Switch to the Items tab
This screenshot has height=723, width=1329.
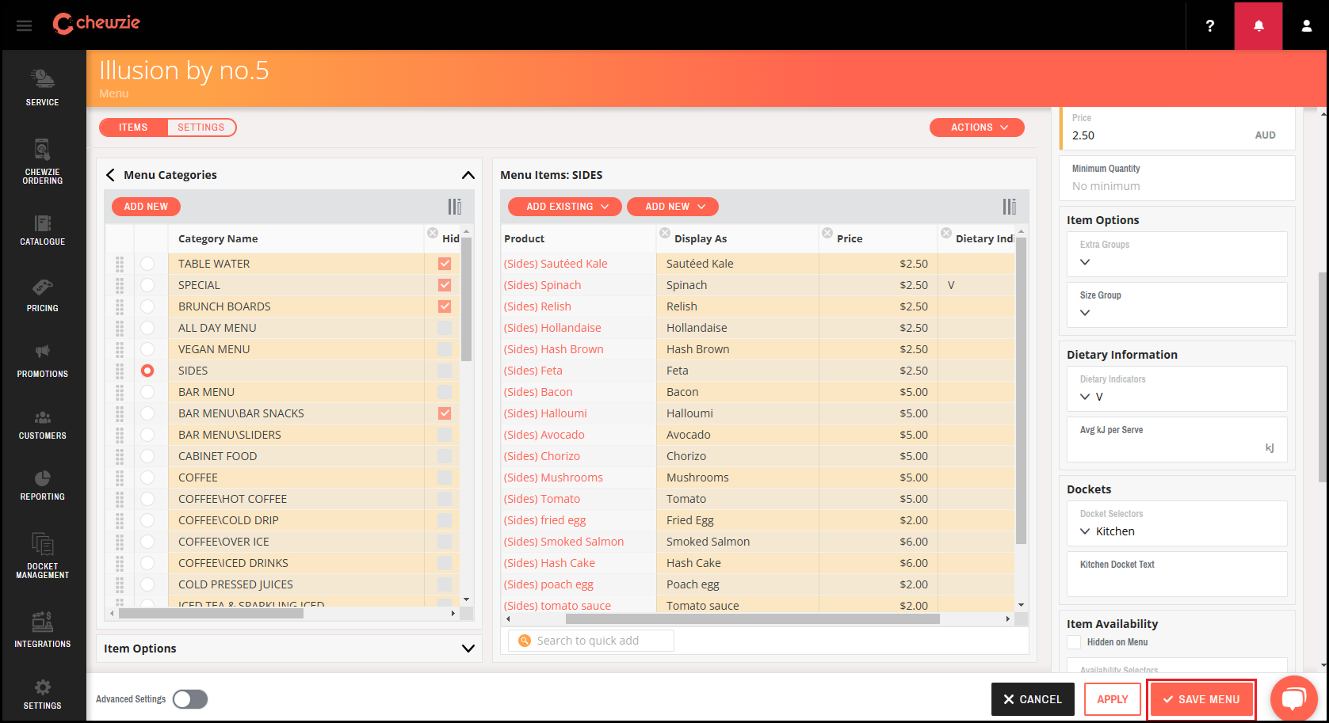133,127
